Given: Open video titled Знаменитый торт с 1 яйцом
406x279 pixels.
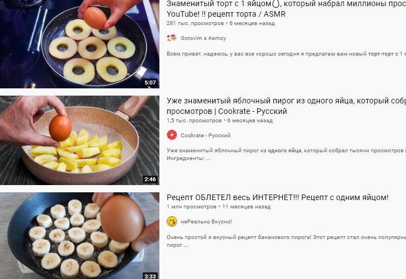Looking at the screenshot, I should click(x=286, y=9).
